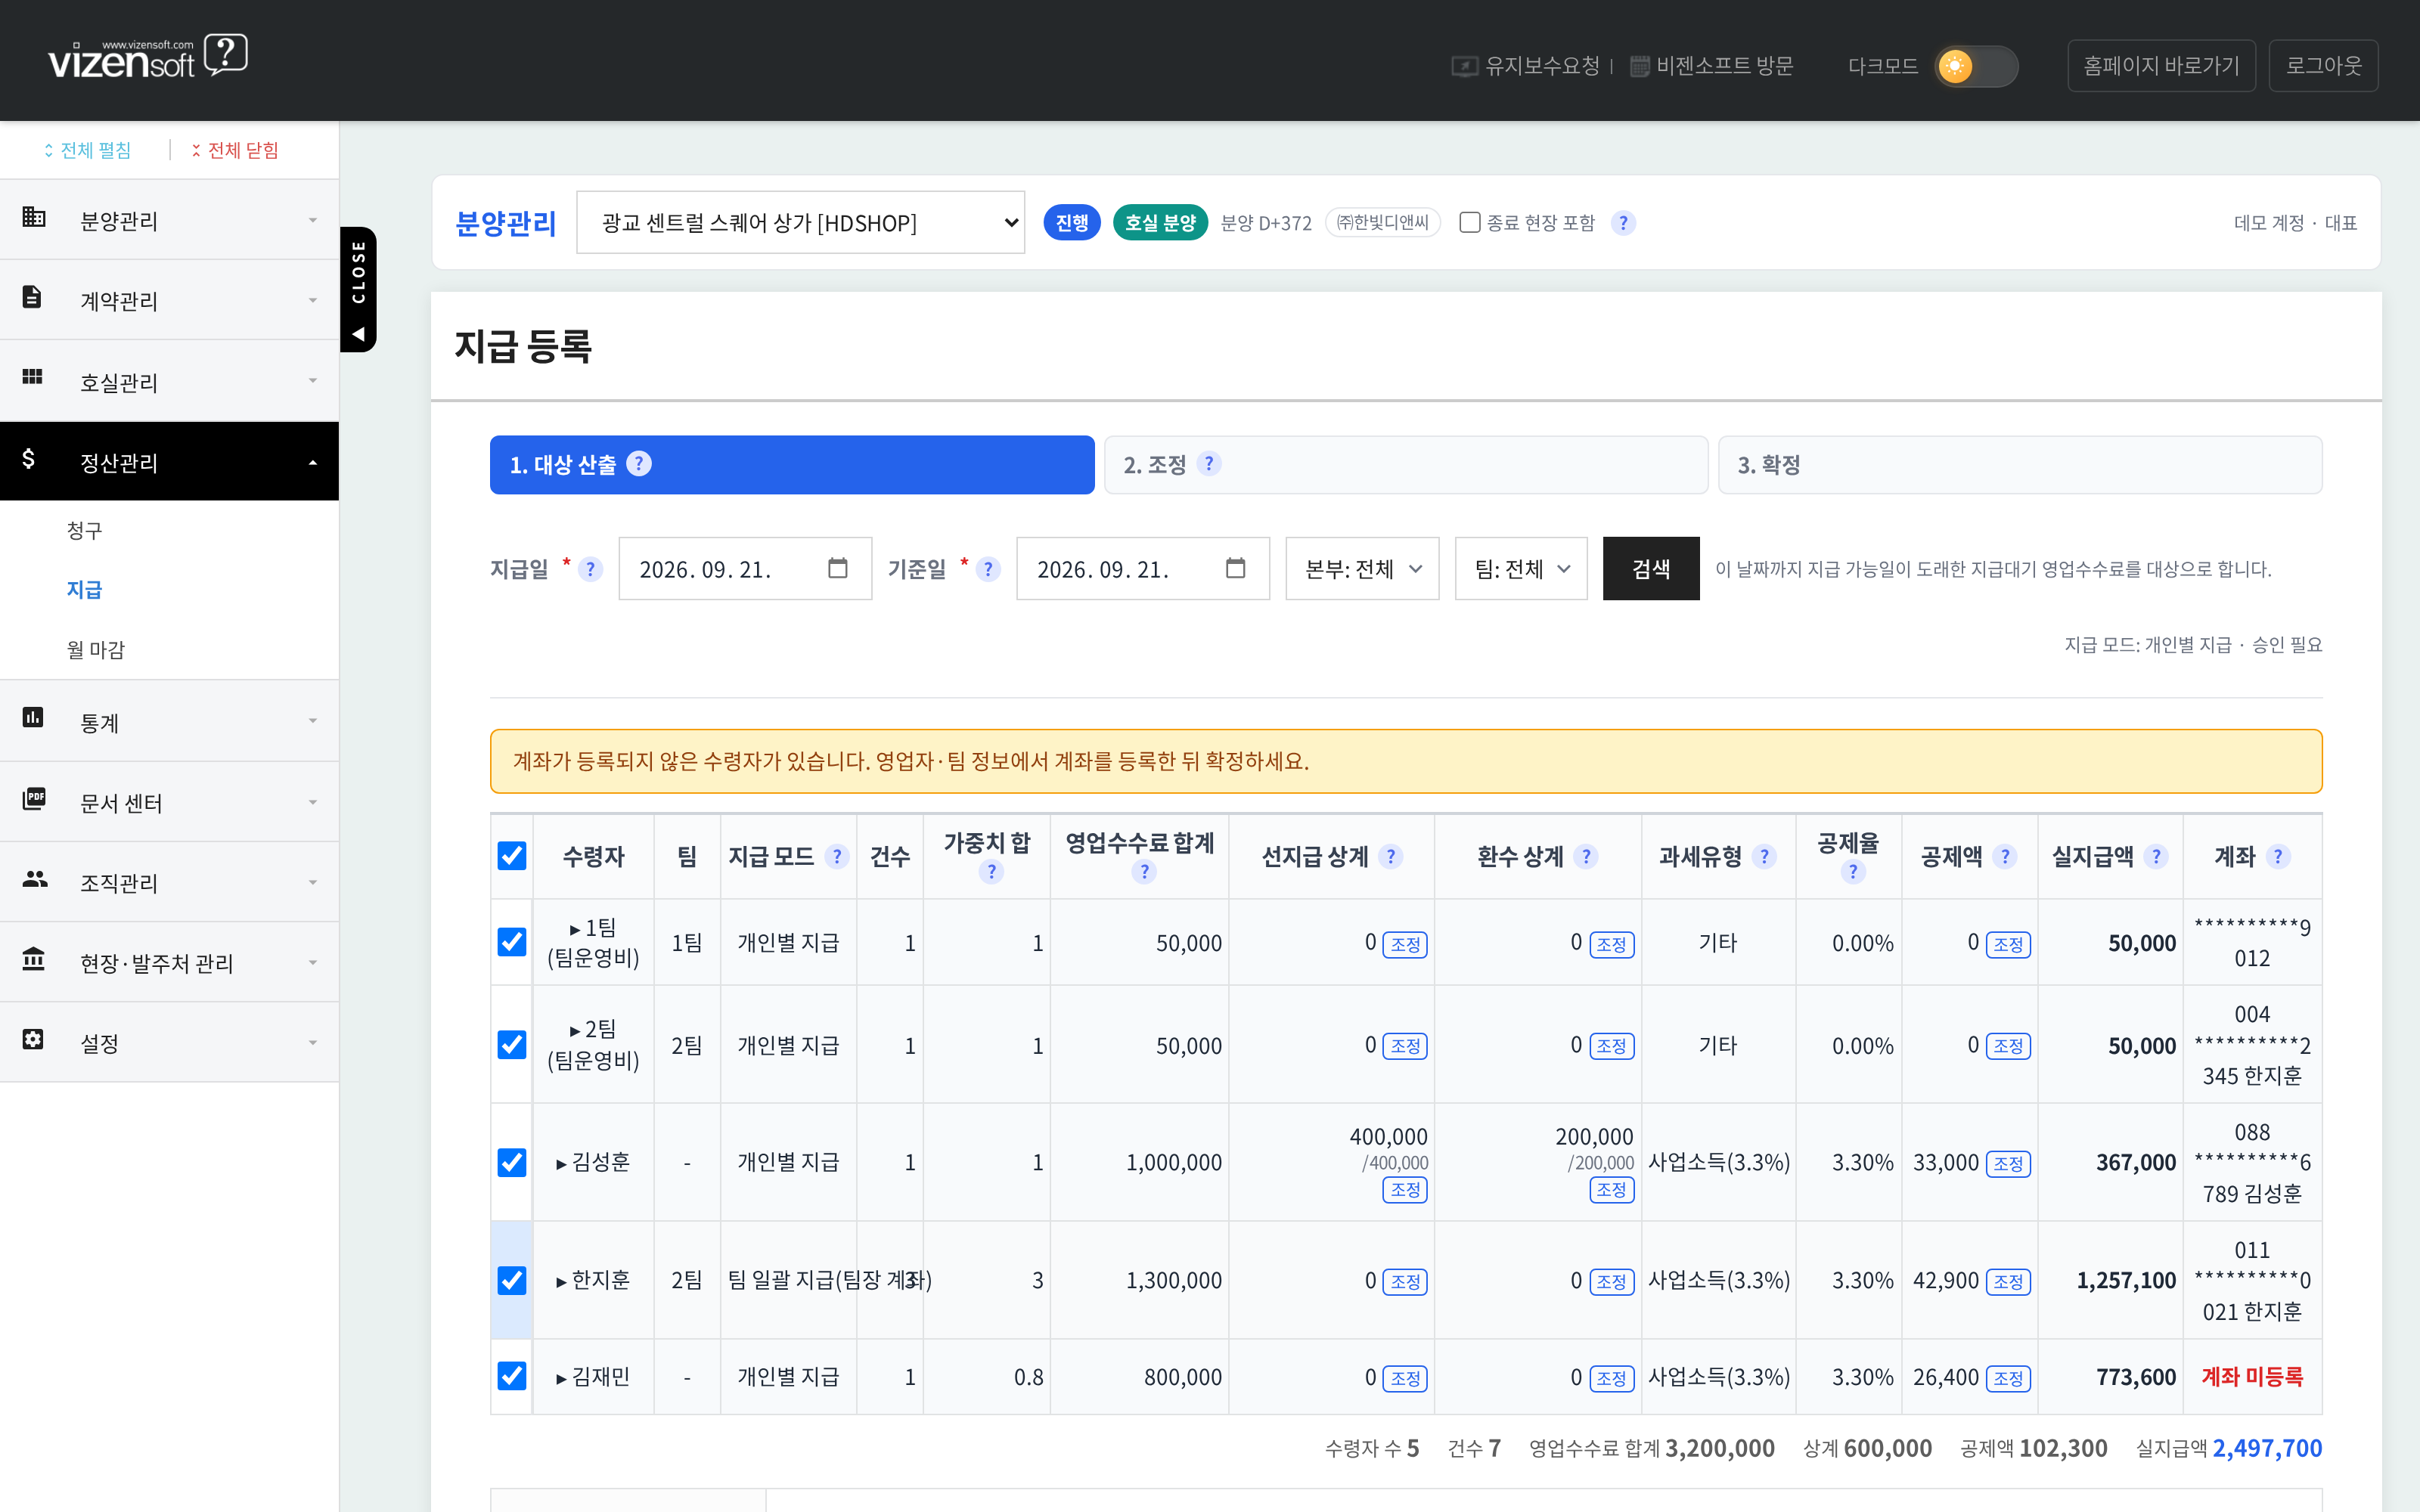Switch to the 2. 조정 step tab
Viewport: 2420px width, 1512px height.
click(1406, 464)
